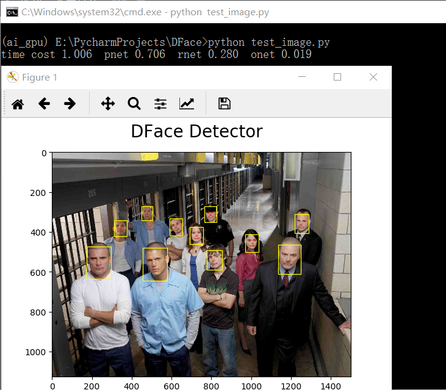Click the y-axis tick label 1000
Screen dimensions: 446x390
pos(35,352)
